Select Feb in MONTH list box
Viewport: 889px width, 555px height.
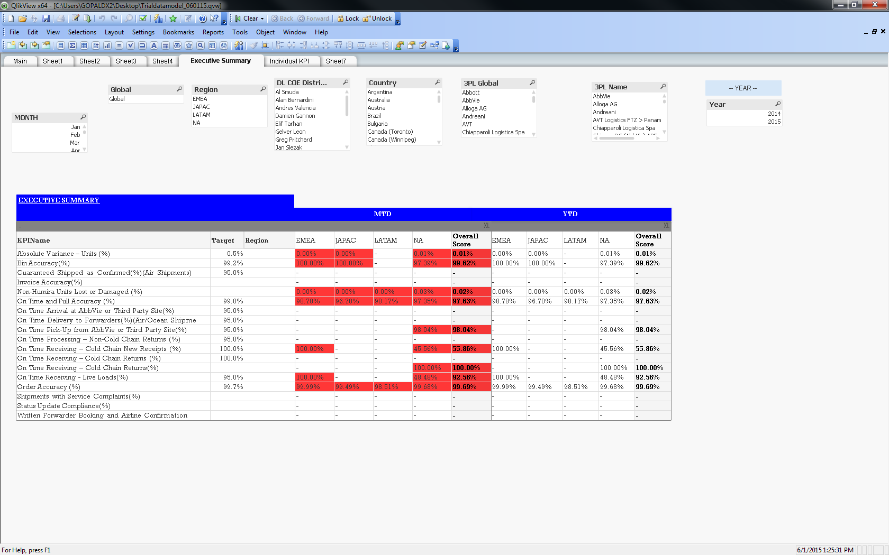[x=47, y=135]
